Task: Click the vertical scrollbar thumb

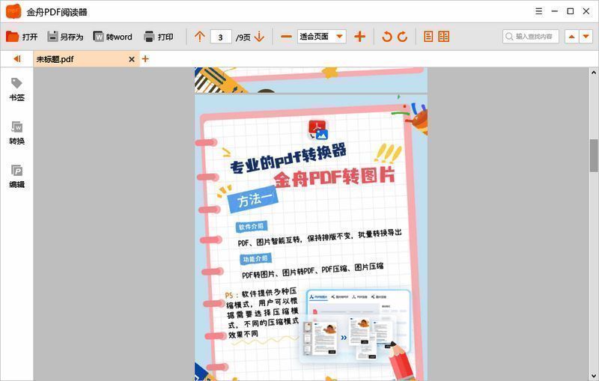Action: 594,156
